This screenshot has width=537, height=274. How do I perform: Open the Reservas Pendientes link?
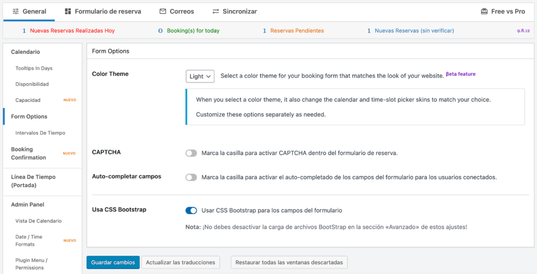pyautogui.click(x=297, y=31)
